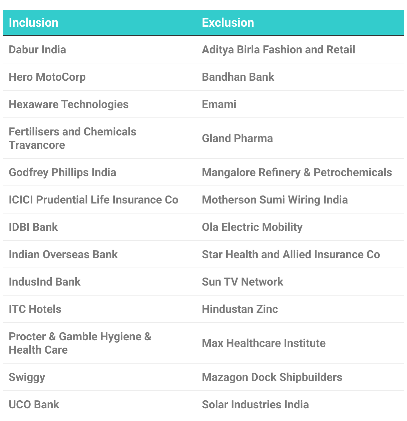Click the UCO Bank cell
The image size is (407, 421).
pyautogui.click(x=34, y=405)
